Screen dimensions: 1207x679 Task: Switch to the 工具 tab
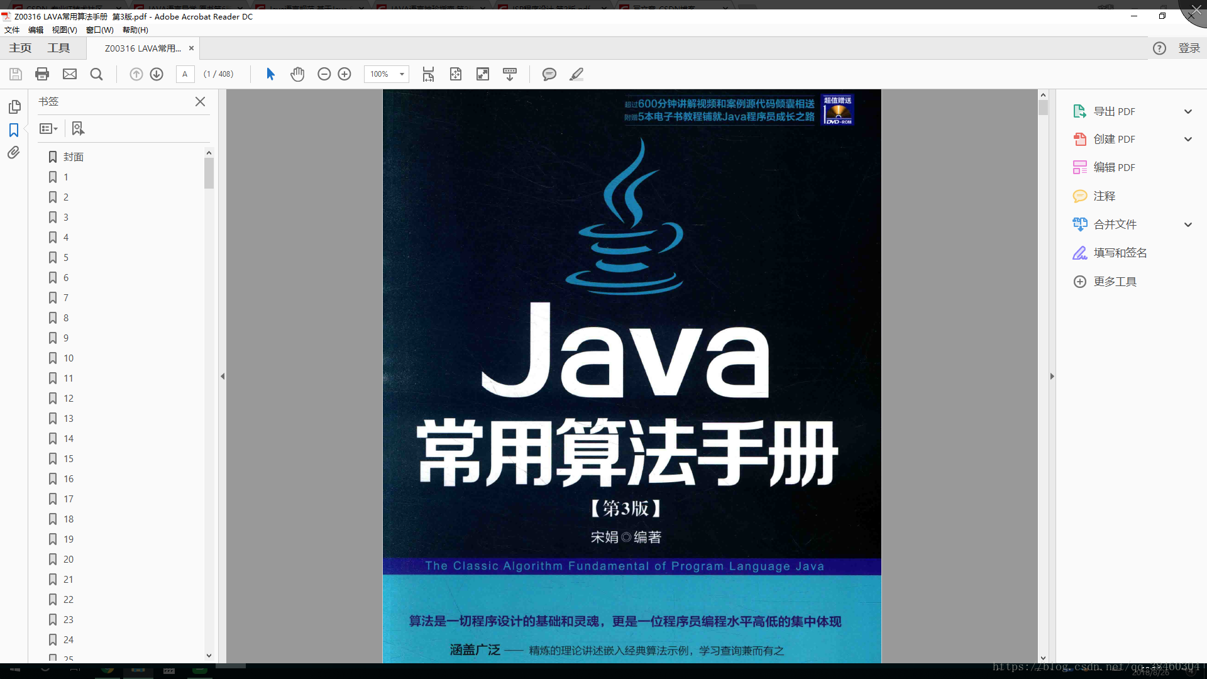click(x=58, y=48)
